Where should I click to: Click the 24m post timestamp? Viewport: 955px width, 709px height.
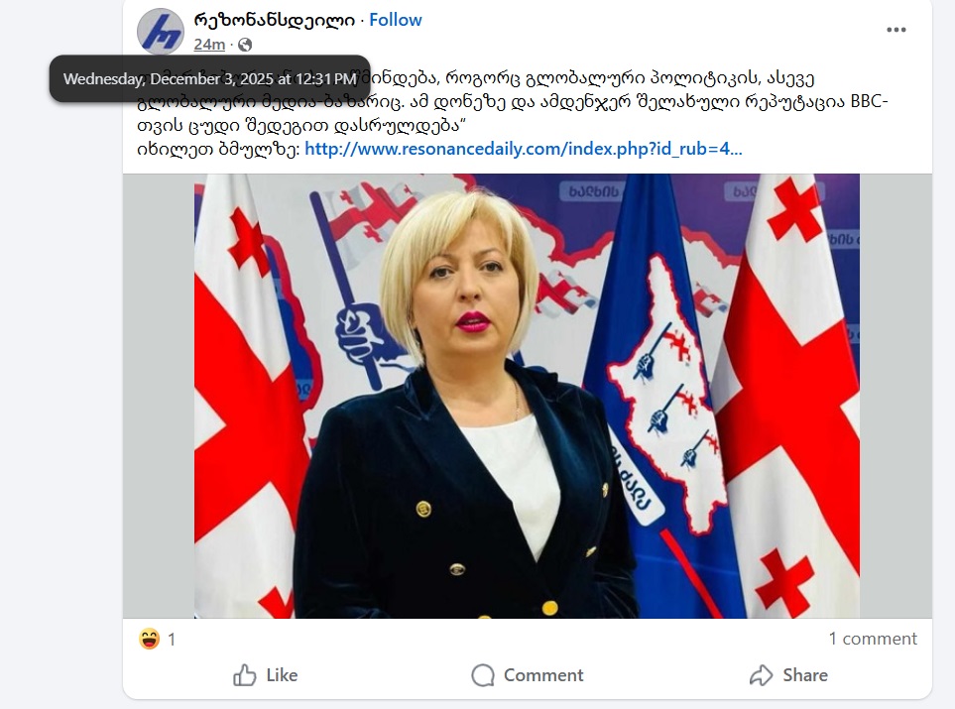209,45
